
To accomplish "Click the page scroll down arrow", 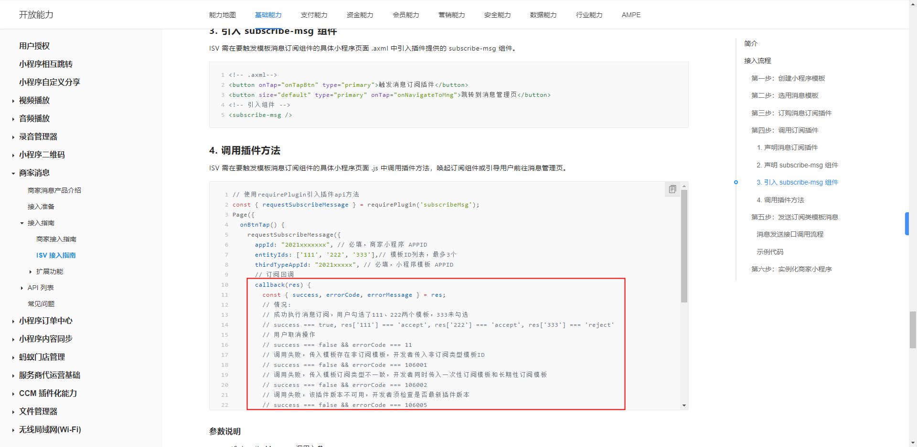I will [x=913, y=443].
